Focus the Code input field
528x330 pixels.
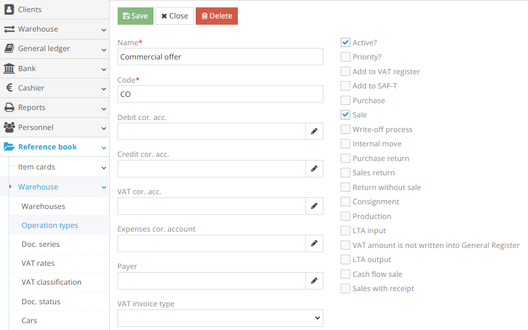220,94
